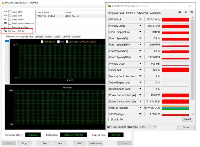200x147 pixels.
Task: Click the GPU-Z logo icon in title bar
Action: point(109,6)
